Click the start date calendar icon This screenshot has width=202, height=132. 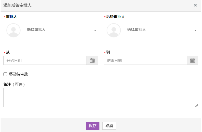[92, 61]
